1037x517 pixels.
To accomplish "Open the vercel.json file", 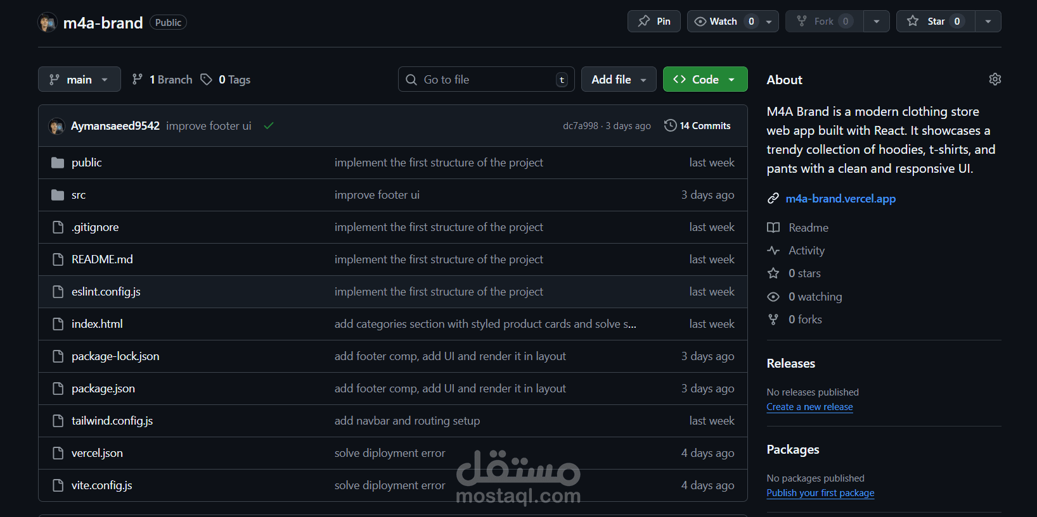I will pyautogui.click(x=97, y=453).
